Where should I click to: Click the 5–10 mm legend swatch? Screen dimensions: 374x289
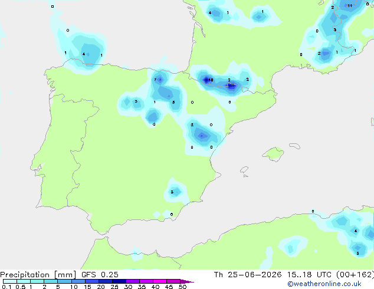point(64,281)
